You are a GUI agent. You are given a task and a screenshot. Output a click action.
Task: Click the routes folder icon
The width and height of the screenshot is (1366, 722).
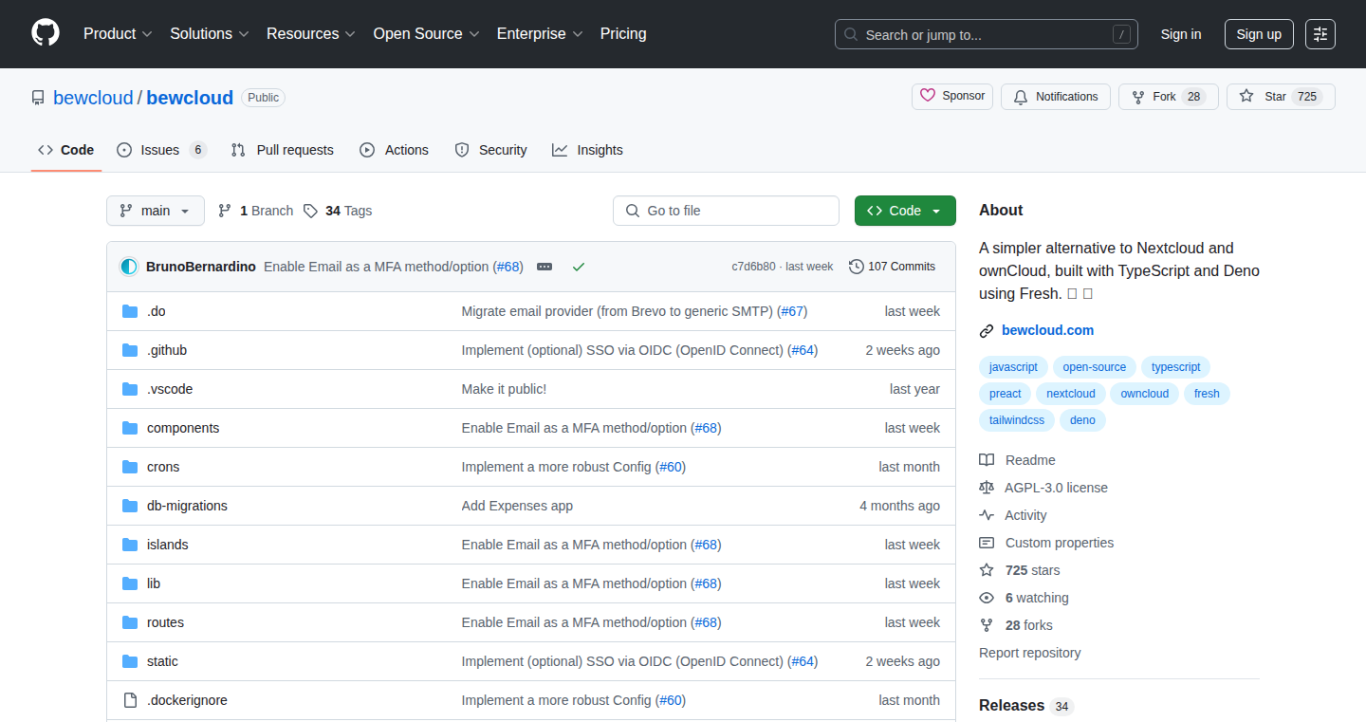coord(130,622)
